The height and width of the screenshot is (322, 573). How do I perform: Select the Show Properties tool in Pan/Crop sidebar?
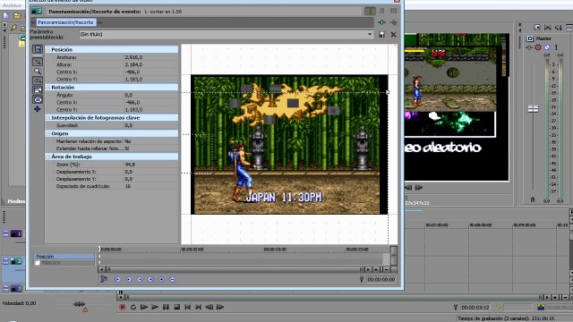38,49
